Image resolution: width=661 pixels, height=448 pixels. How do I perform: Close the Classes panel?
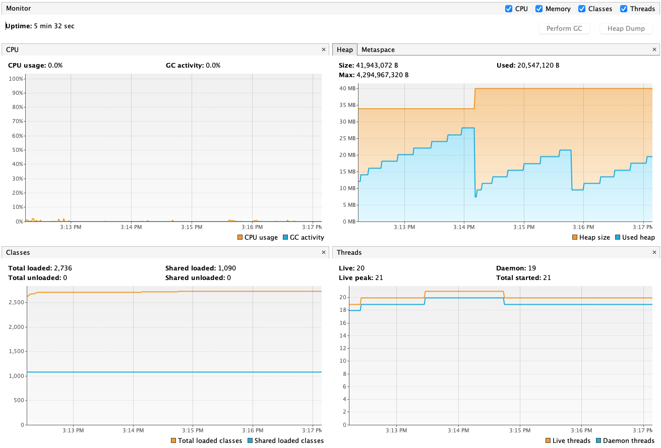pos(324,252)
